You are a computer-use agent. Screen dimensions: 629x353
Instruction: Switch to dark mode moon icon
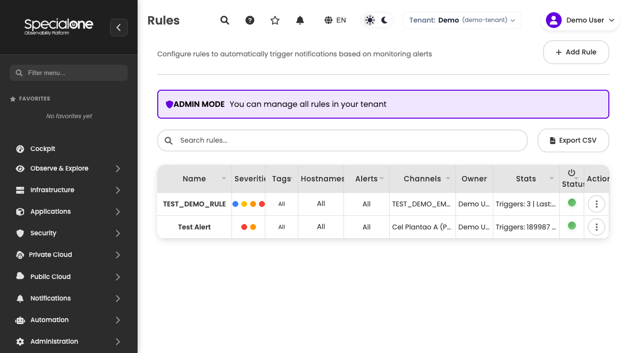(x=384, y=20)
